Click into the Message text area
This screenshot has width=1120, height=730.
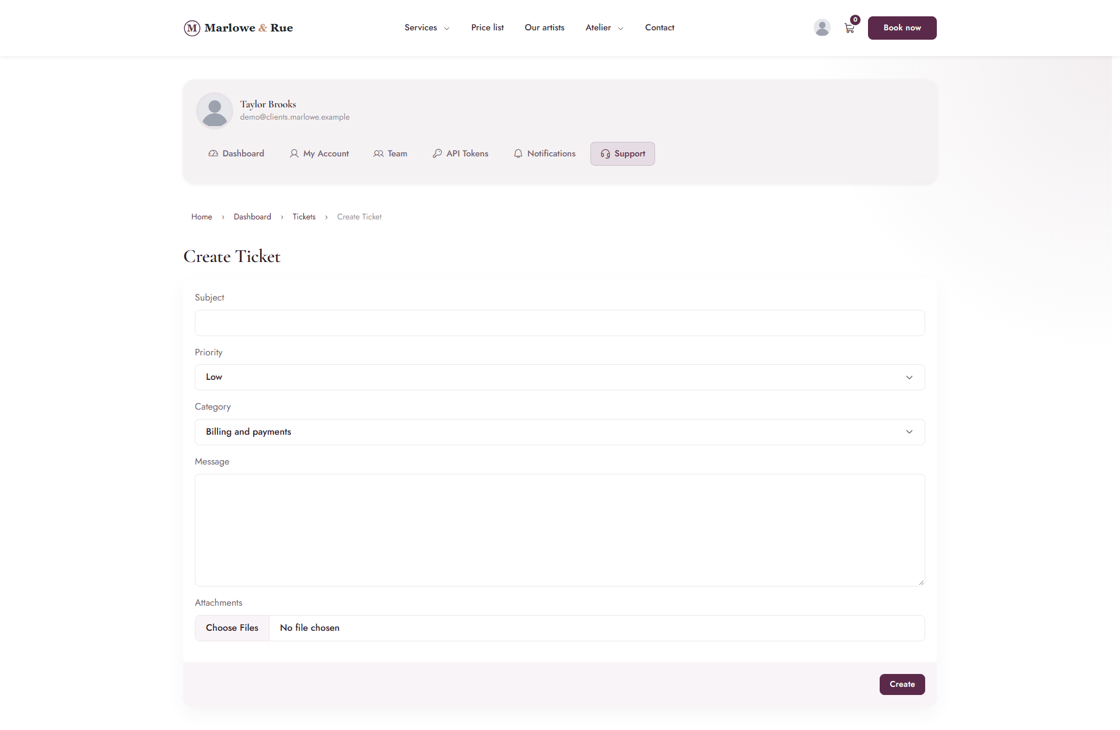pyautogui.click(x=559, y=530)
